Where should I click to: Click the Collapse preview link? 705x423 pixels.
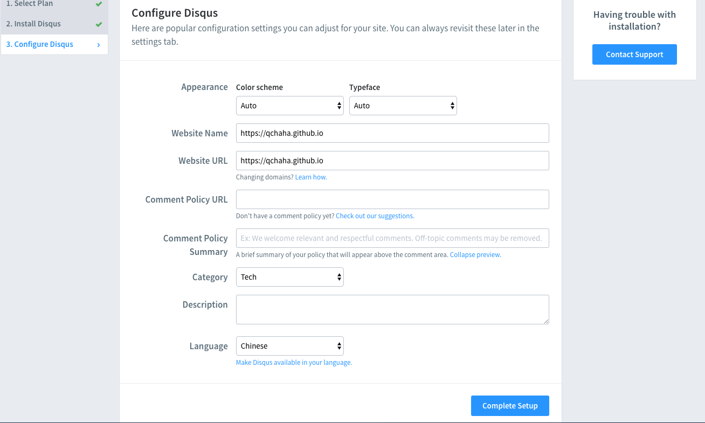[x=475, y=255]
